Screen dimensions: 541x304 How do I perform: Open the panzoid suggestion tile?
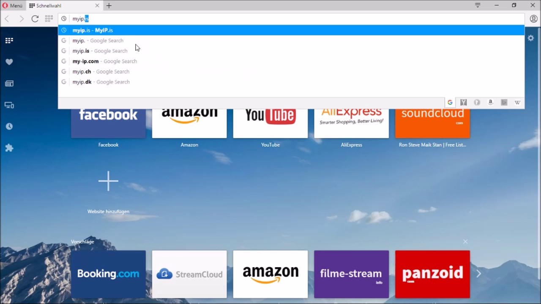tap(432, 274)
